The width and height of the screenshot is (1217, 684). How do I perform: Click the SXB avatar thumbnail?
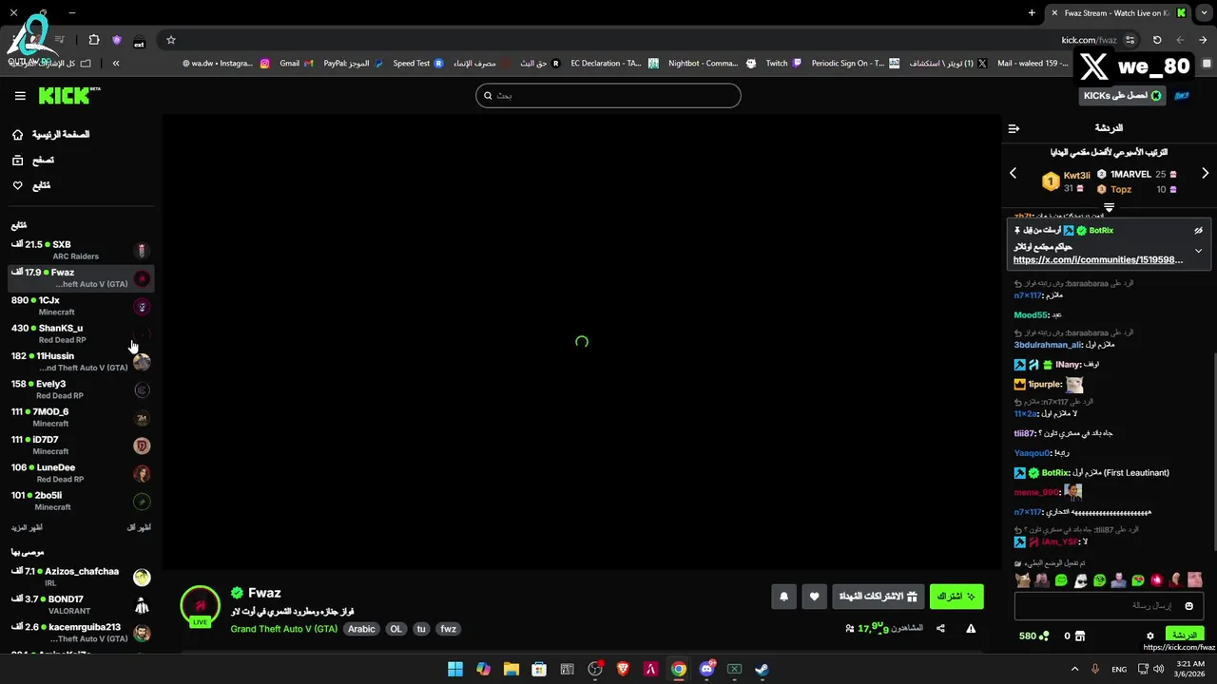(142, 251)
